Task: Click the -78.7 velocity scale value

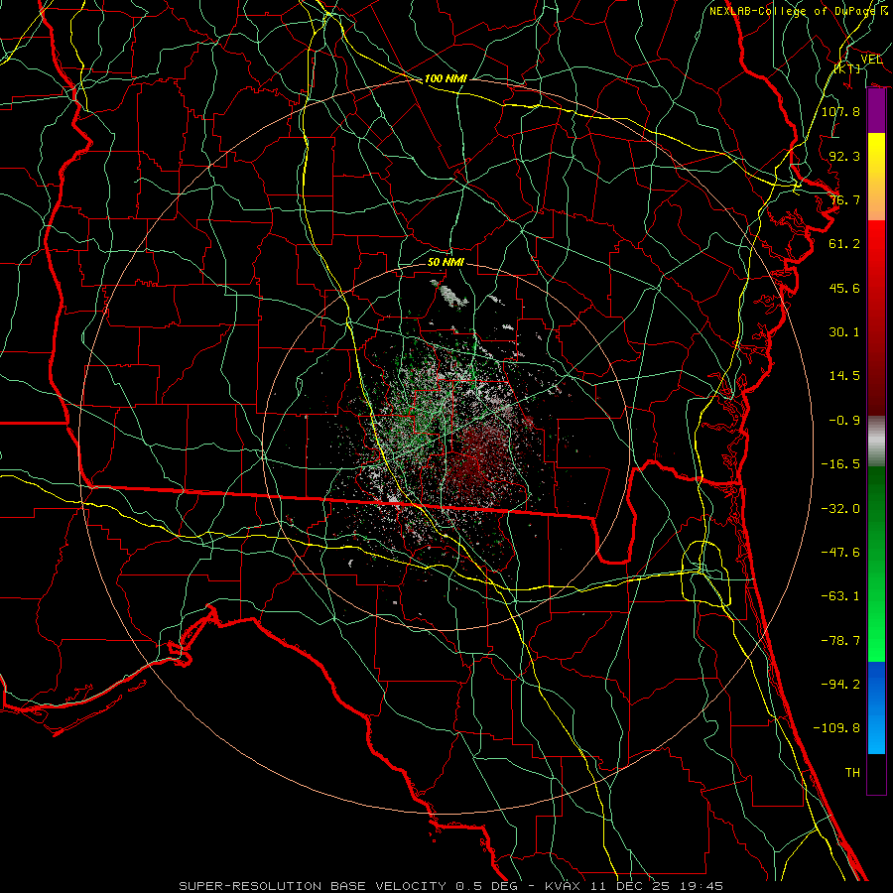Action: pos(840,641)
